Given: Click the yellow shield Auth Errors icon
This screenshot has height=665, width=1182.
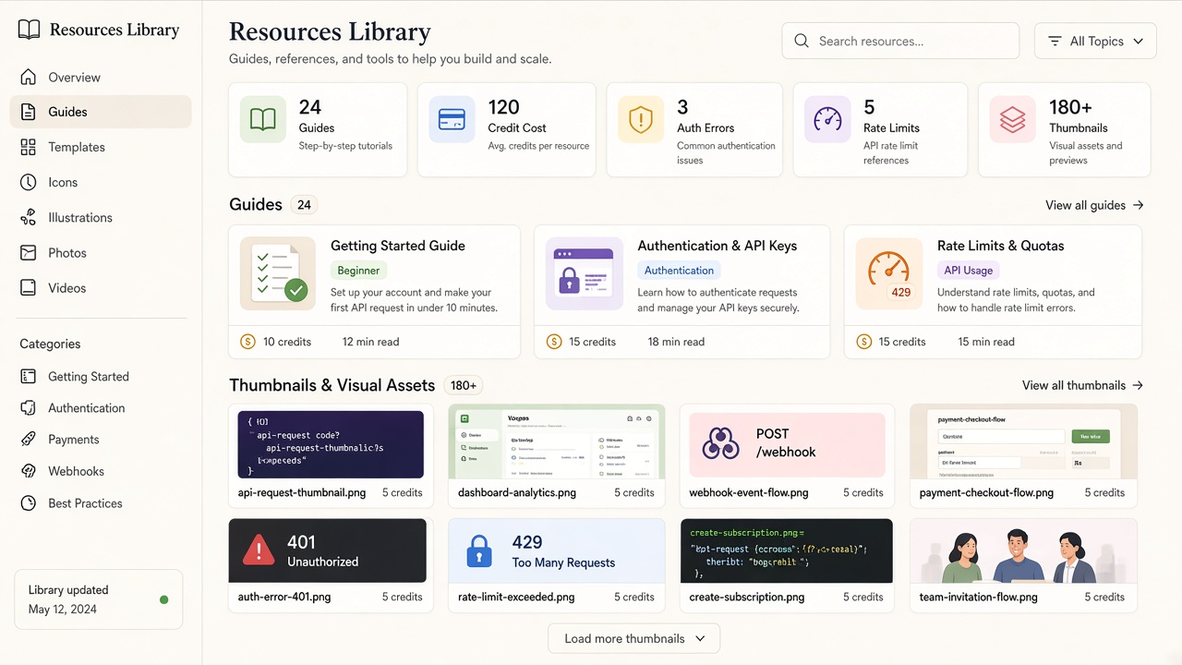Looking at the screenshot, I should (641, 120).
